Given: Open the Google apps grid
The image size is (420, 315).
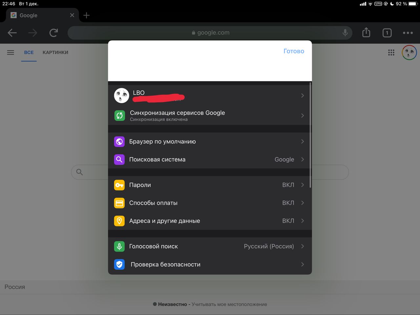Looking at the screenshot, I should [391, 52].
